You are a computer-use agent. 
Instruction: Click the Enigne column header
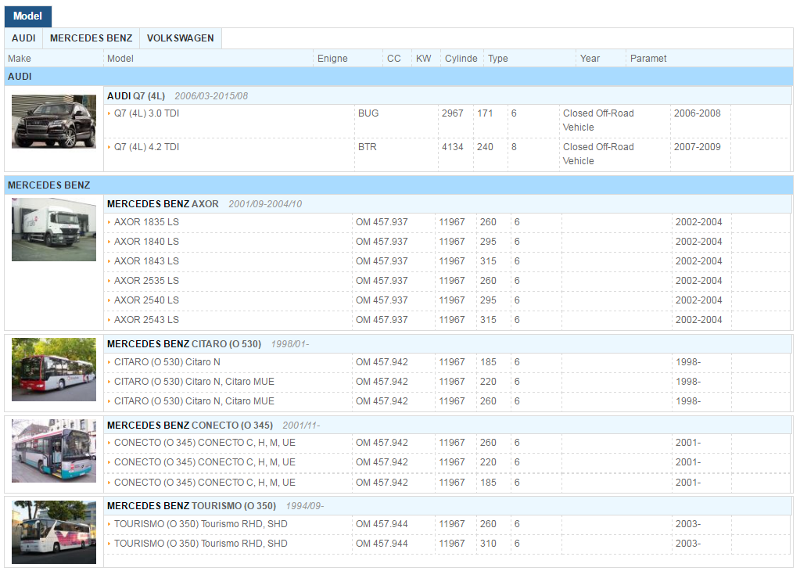pos(348,59)
